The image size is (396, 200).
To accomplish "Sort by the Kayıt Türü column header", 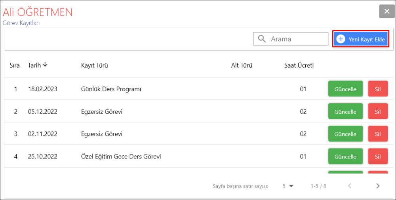I will point(95,66).
